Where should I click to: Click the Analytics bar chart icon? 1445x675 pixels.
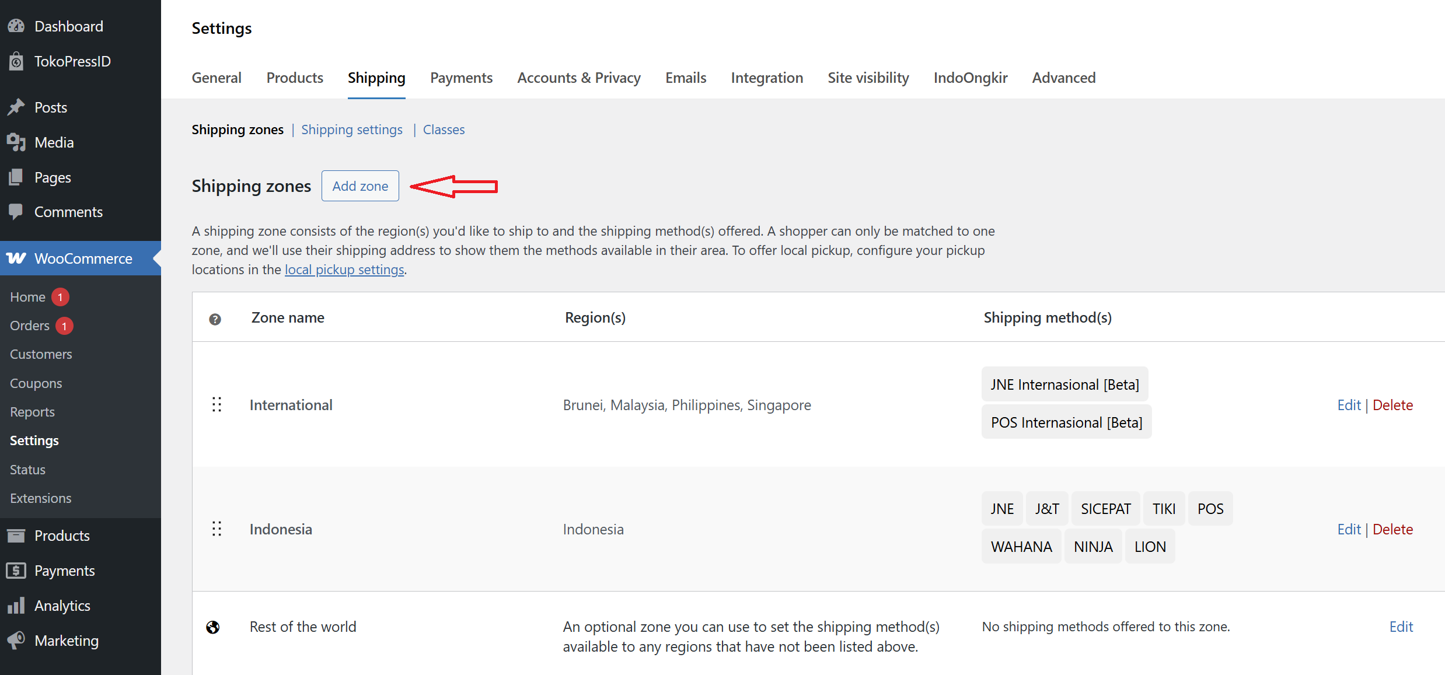pos(16,606)
